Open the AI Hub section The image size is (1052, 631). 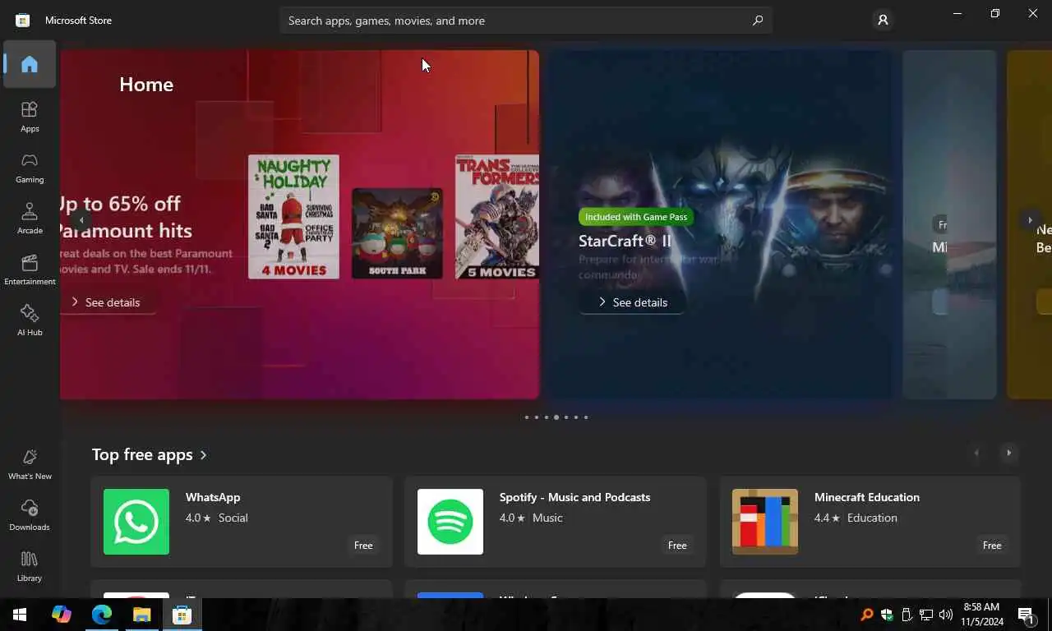pos(30,320)
